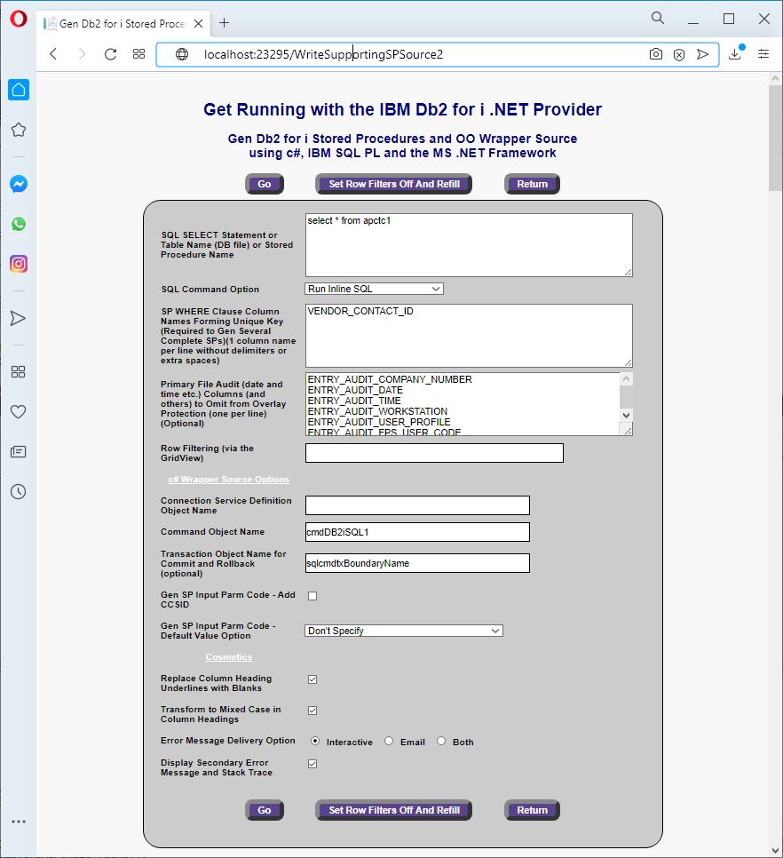Select the Gen Db2 for i Stored Proce tab

click(122, 23)
